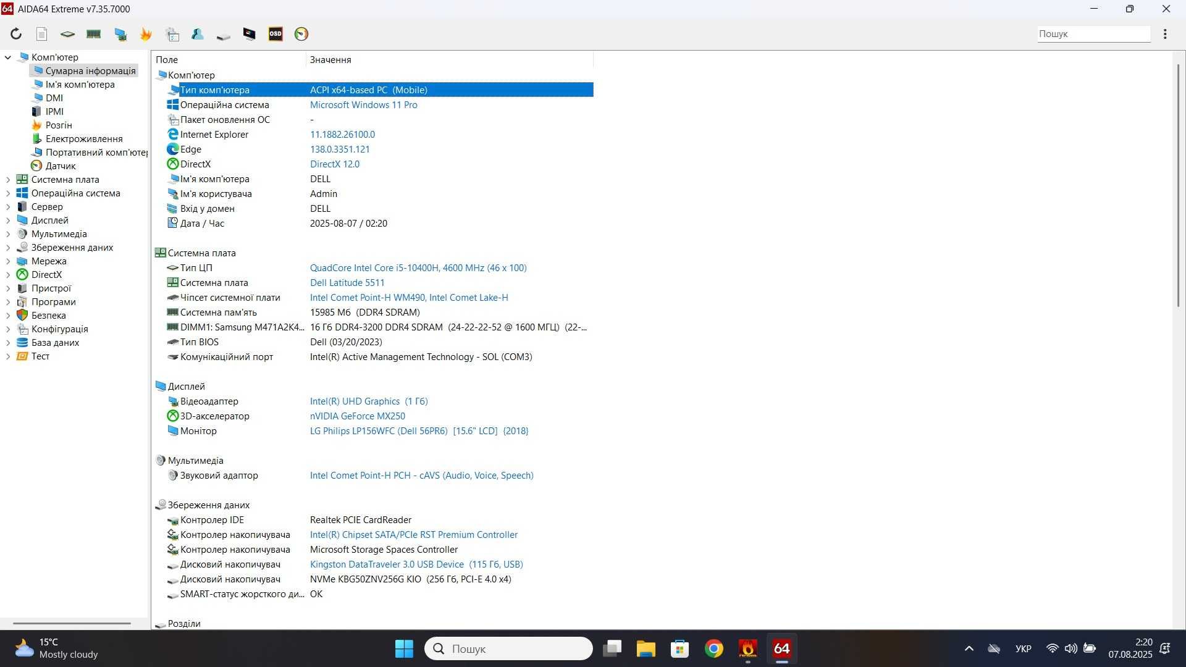Image resolution: width=1186 pixels, height=667 pixels.
Task: Open the DMI tree item
Action: click(x=48, y=98)
